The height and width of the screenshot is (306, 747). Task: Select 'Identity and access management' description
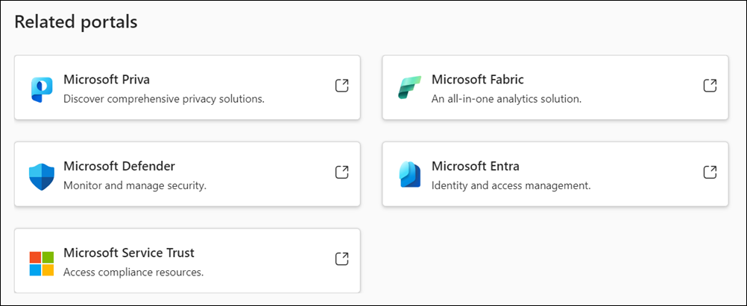click(x=511, y=185)
